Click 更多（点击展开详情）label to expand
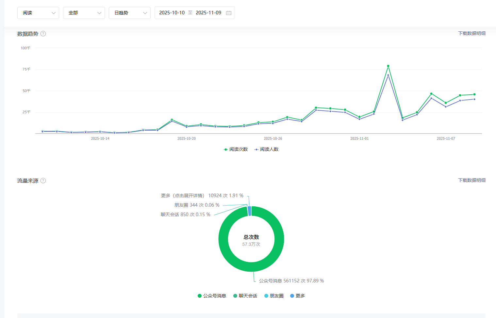The image size is (496, 318). tap(183, 196)
